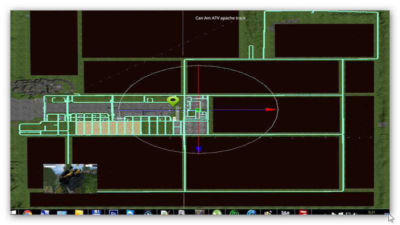Click the green map pin marker
The height and width of the screenshot is (225, 400).
[x=173, y=101]
